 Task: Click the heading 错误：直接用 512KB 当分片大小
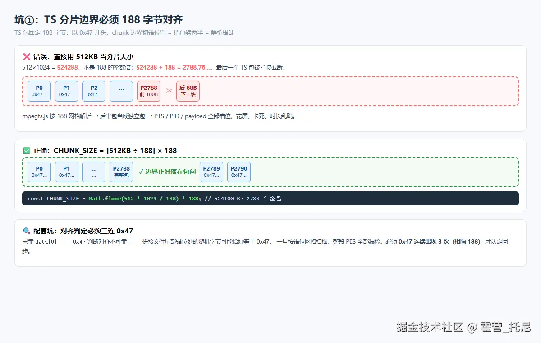[83, 57]
